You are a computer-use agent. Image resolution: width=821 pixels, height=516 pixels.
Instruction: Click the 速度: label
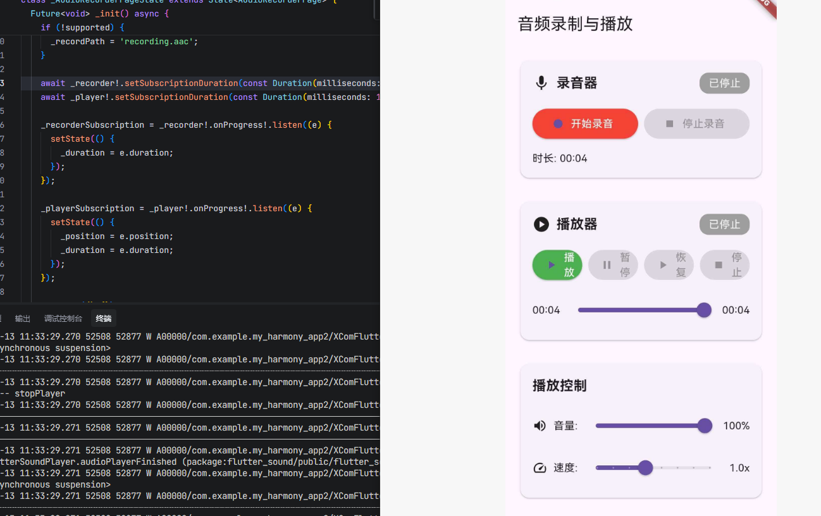point(565,468)
